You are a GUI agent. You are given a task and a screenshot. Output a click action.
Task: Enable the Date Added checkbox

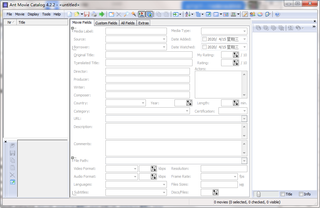204,39
